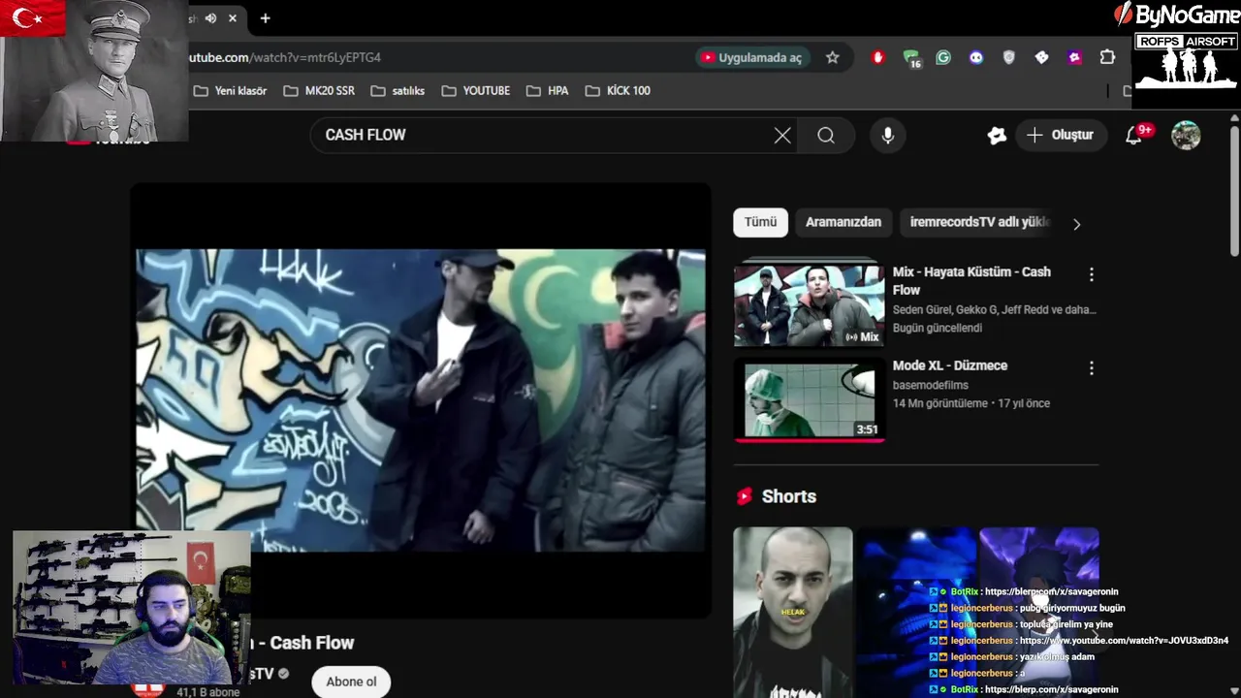Mute the tab audio speaker icon

click(210, 17)
